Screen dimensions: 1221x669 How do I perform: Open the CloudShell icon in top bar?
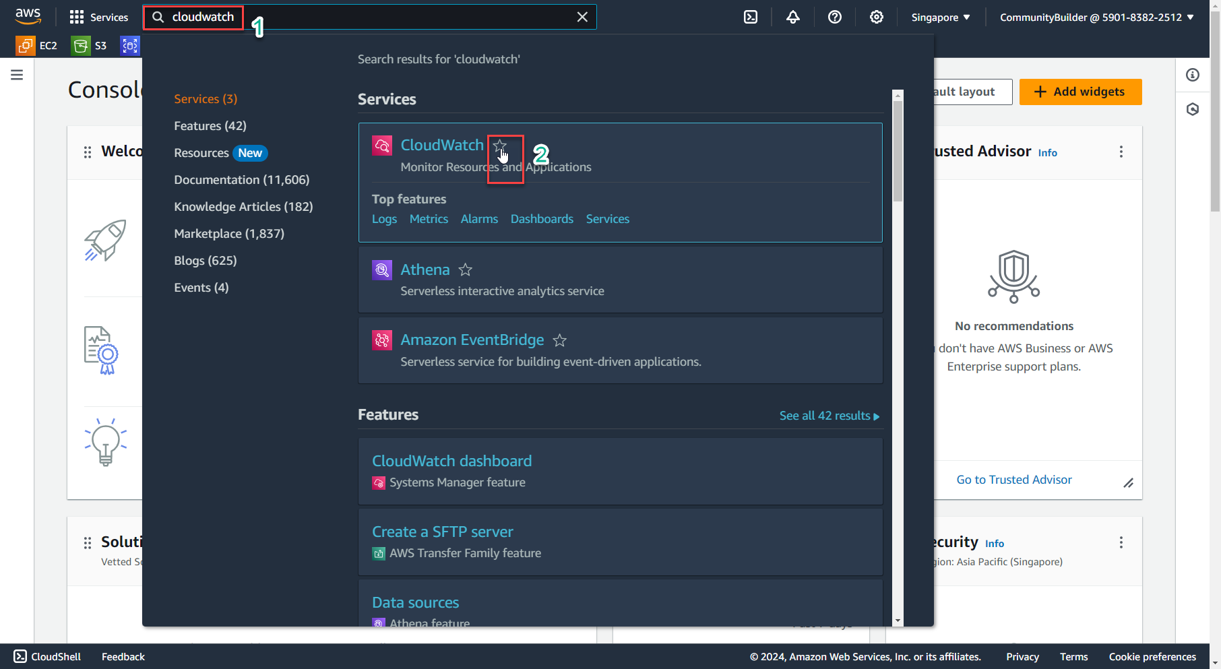click(751, 18)
